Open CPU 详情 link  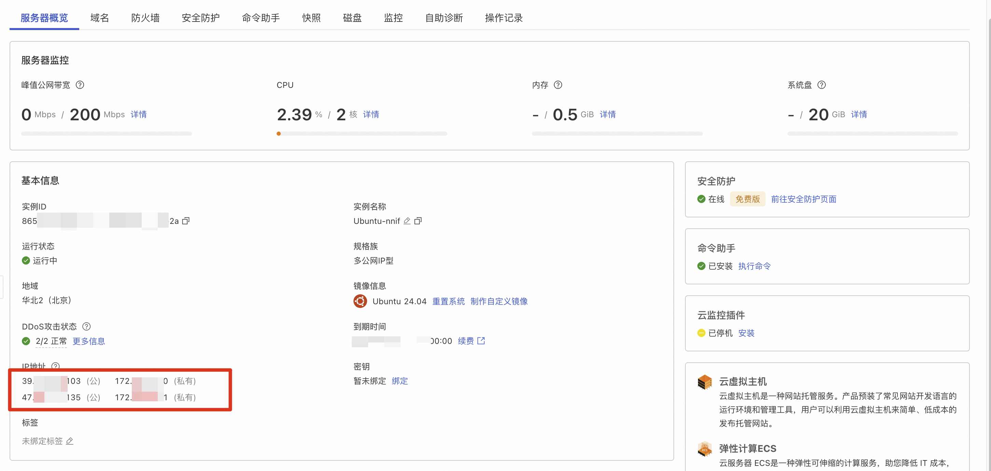371,115
